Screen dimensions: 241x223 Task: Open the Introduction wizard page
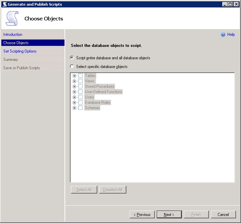13,34
